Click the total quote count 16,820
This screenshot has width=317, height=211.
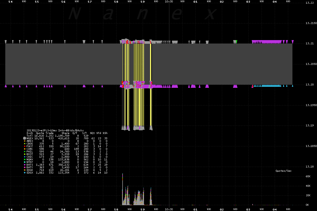pyautogui.click(x=39, y=136)
